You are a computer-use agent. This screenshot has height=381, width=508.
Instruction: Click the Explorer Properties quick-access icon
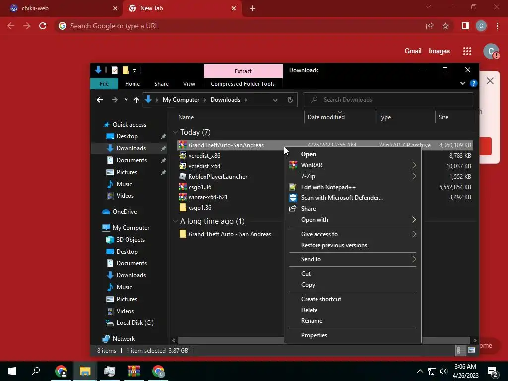click(x=115, y=70)
